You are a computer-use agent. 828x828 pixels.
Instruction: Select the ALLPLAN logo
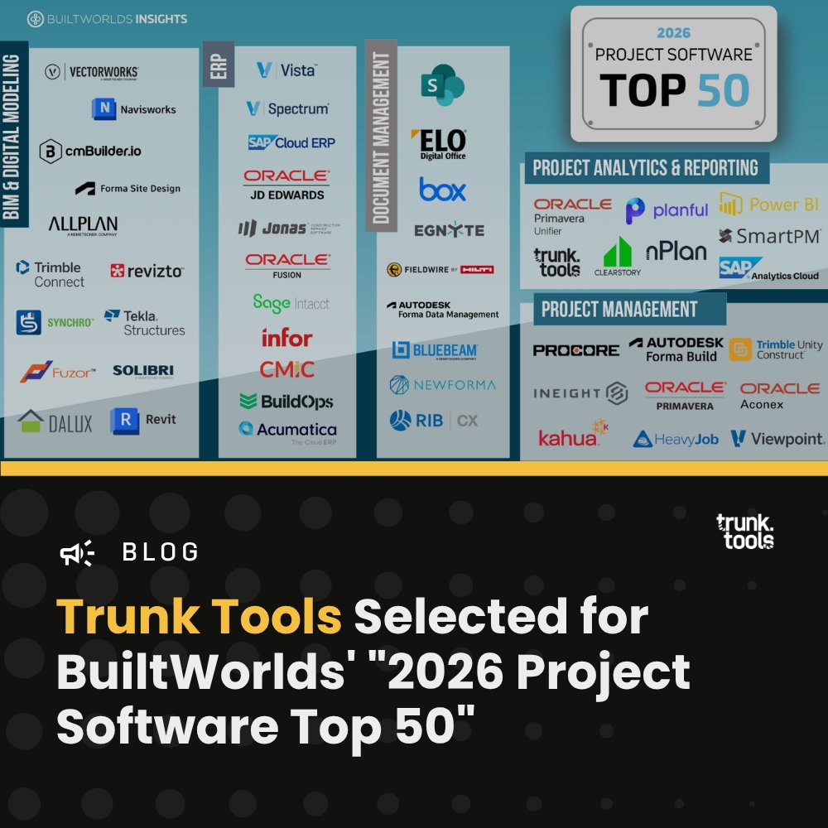coord(83,225)
